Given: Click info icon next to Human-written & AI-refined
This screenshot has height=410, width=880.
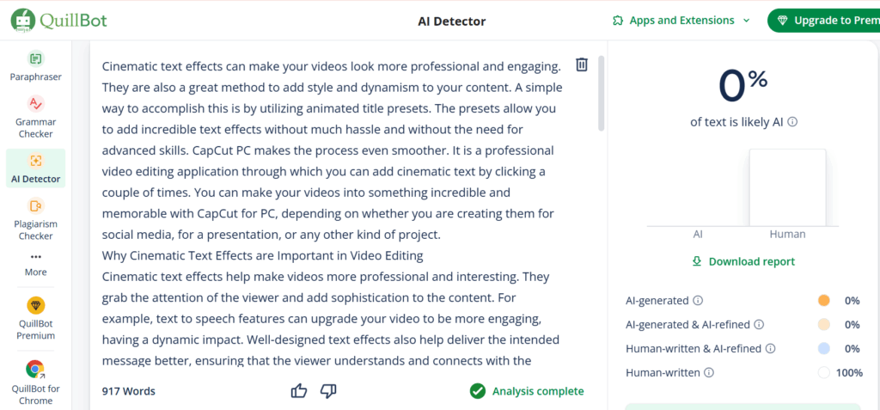Looking at the screenshot, I should pyautogui.click(x=771, y=349).
